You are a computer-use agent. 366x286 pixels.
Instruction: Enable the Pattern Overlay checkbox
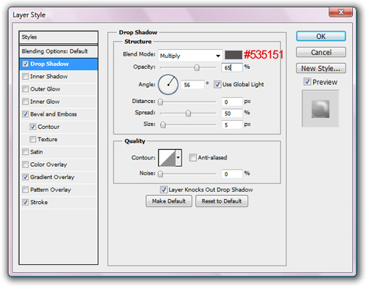click(x=25, y=189)
